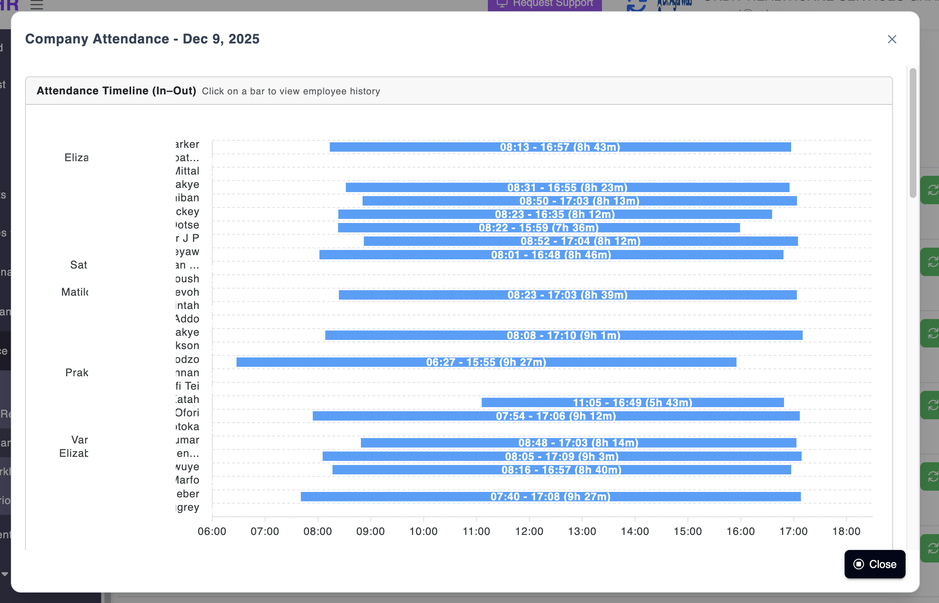Click the blue sync icon in header
The width and height of the screenshot is (939, 603).
point(637,6)
